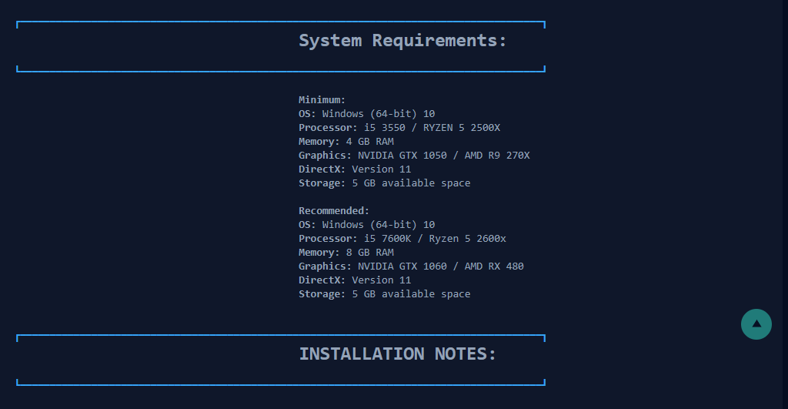
Task: Click the minimum 'OS: Windows (64-bit) 10' line
Action: tap(366, 114)
